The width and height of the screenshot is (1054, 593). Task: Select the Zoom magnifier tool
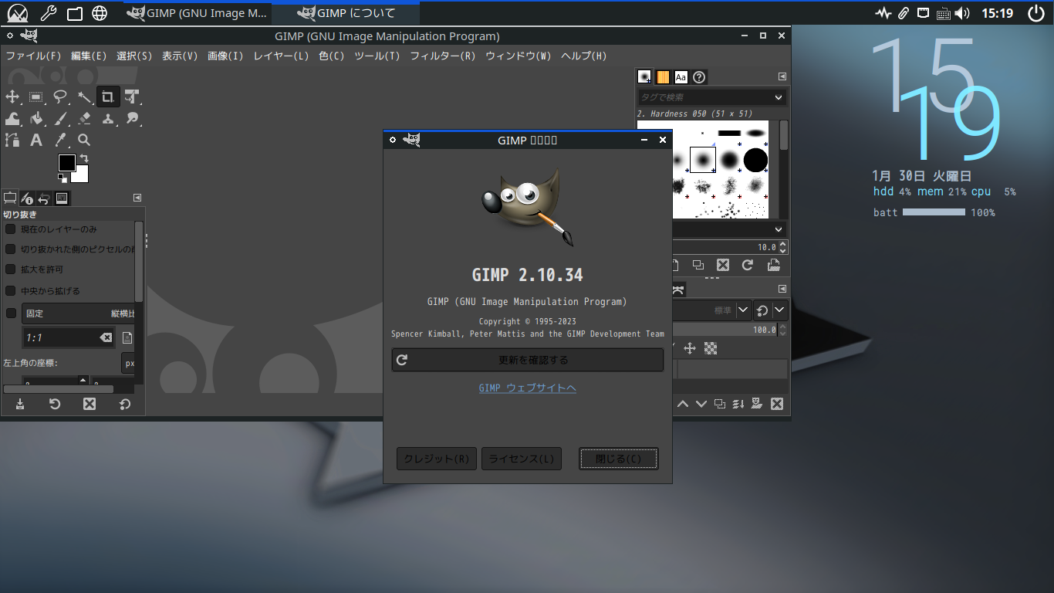(x=84, y=140)
